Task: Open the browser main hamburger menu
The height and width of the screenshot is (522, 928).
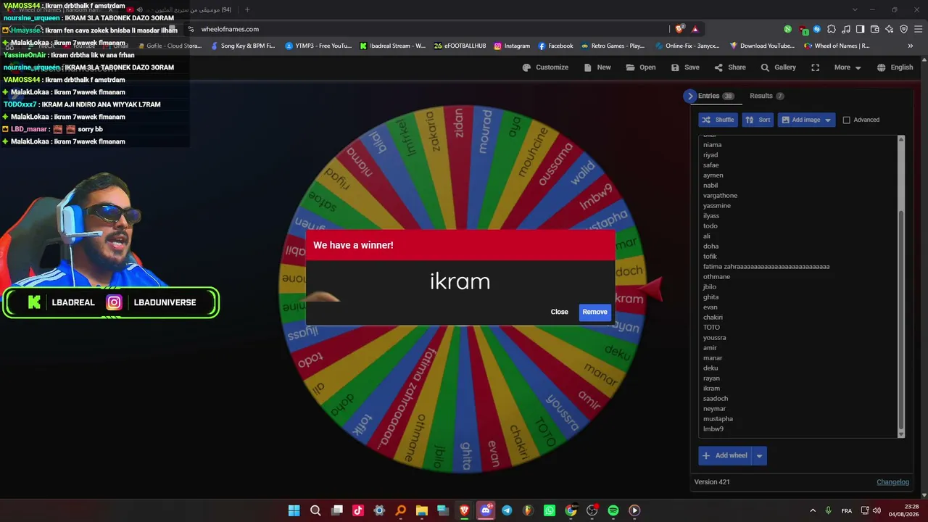Action: 918,29
